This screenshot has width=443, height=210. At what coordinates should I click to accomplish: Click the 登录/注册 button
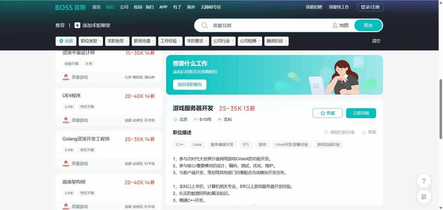(370, 7)
